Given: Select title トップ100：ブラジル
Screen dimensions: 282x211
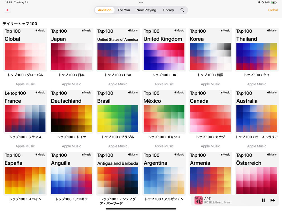Looking at the screenshot, I should 118,137.
